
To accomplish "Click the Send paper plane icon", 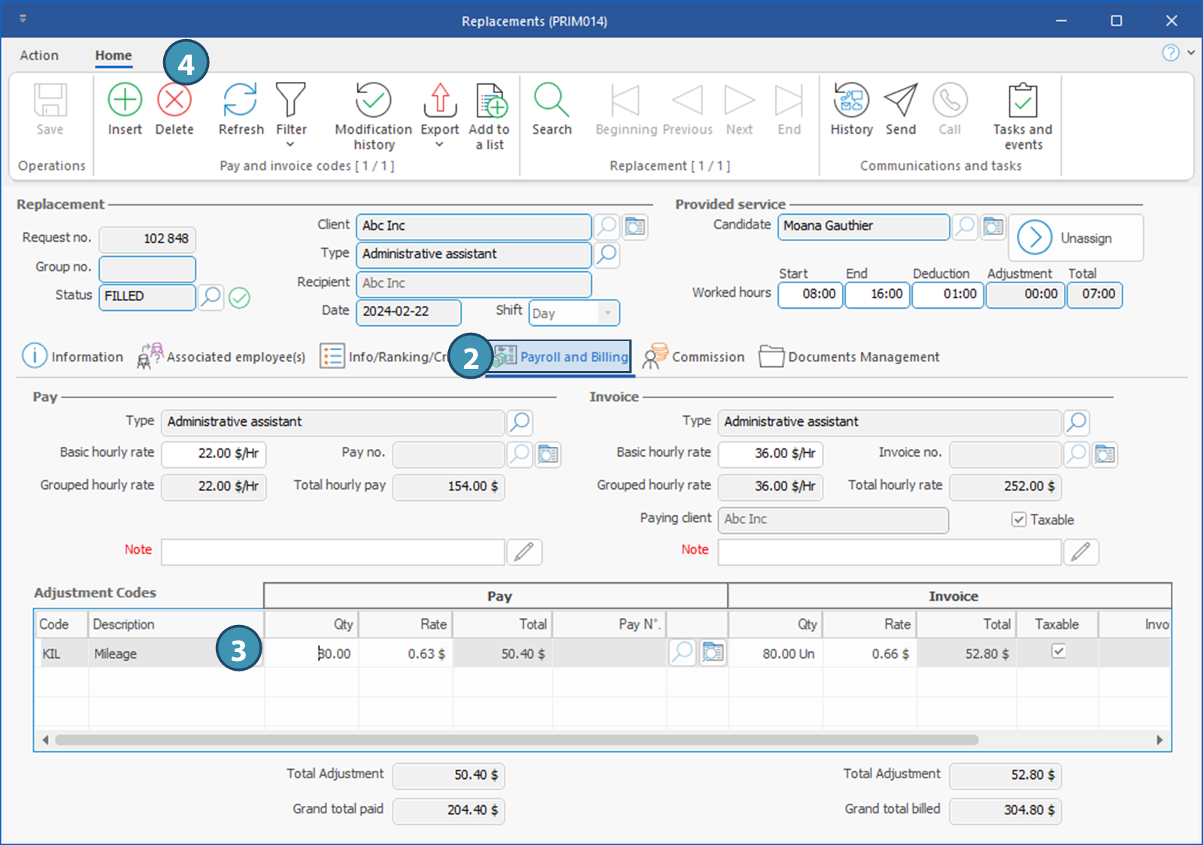I will (x=900, y=101).
